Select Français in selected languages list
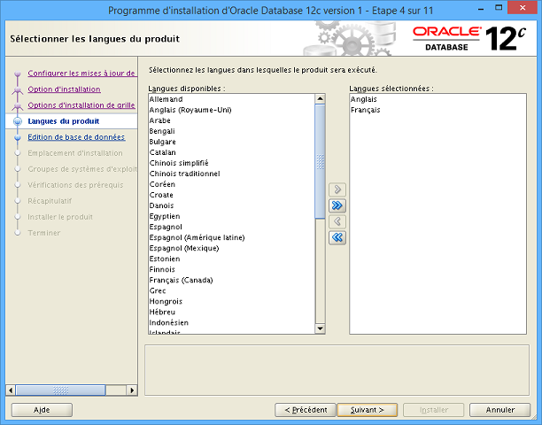The width and height of the screenshot is (542, 425). tap(438, 110)
